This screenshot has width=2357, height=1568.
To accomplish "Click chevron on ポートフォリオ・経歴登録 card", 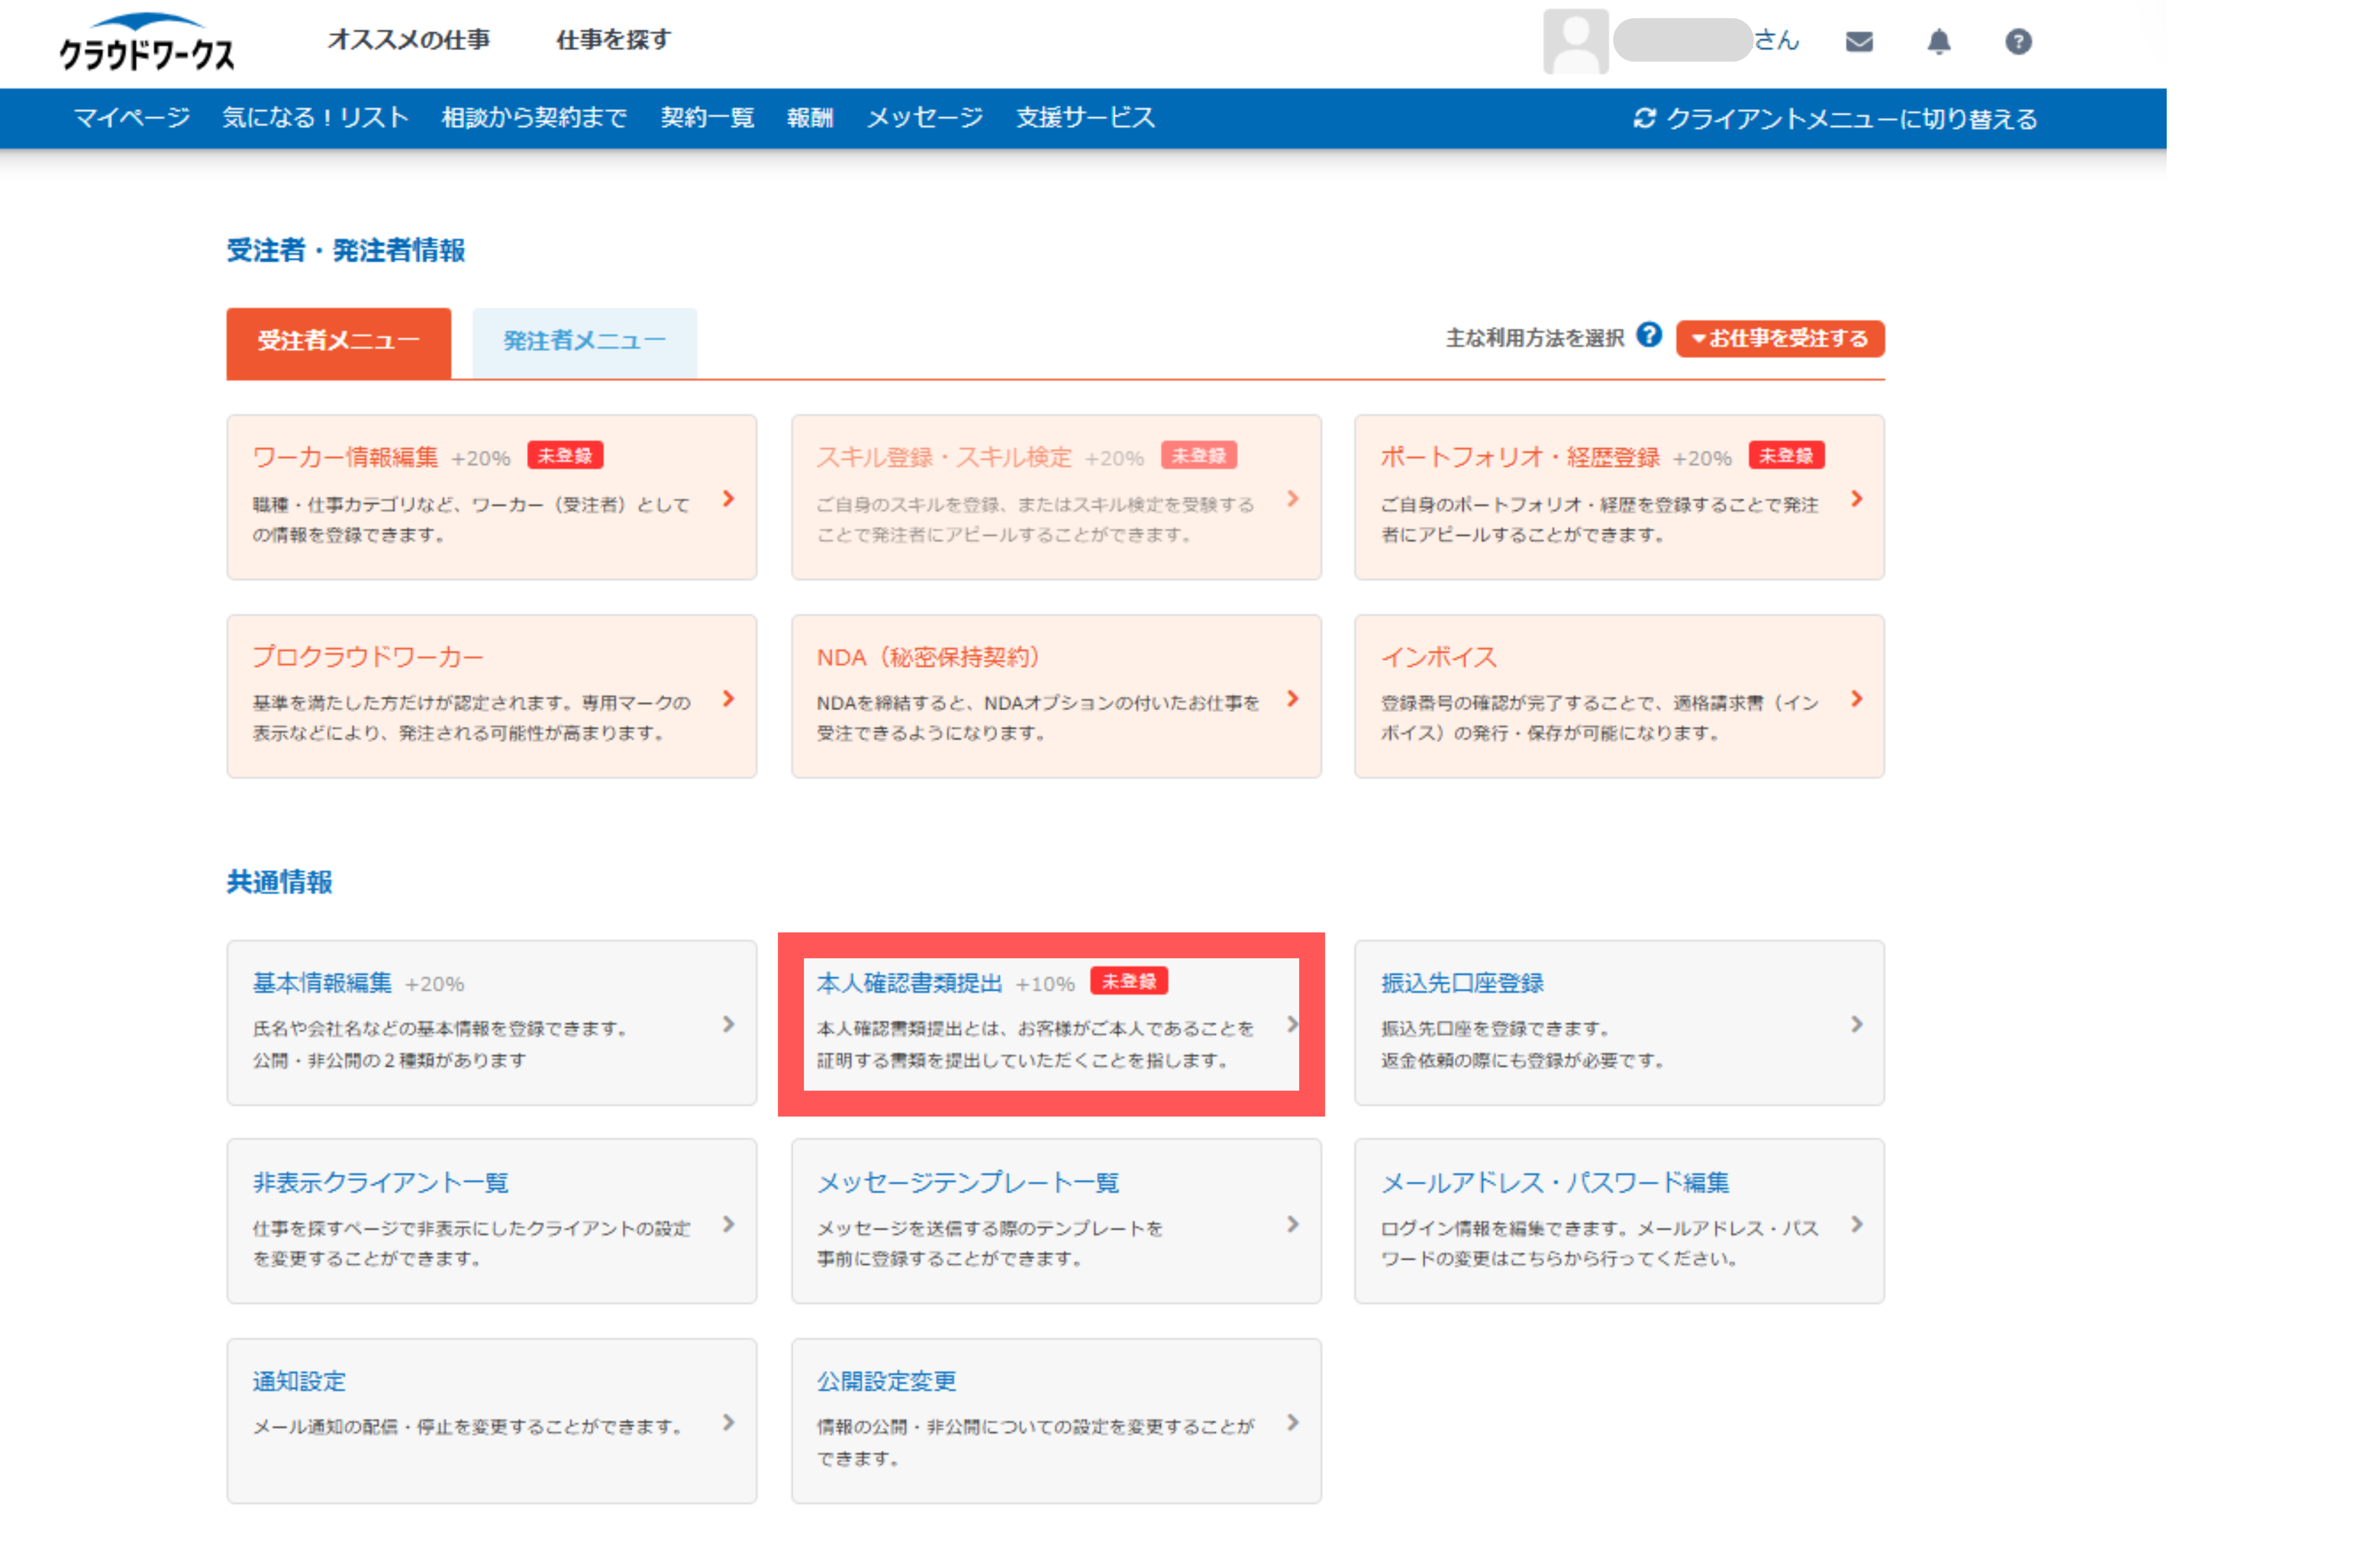I will point(1856,498).
